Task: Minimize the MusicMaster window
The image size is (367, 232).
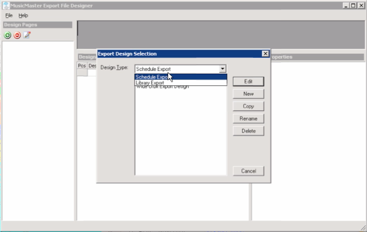Action: (346, 5)
